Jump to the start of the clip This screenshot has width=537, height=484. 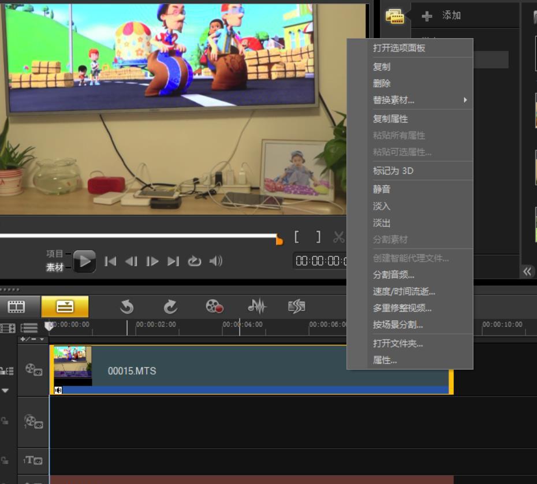coord(110,262)
